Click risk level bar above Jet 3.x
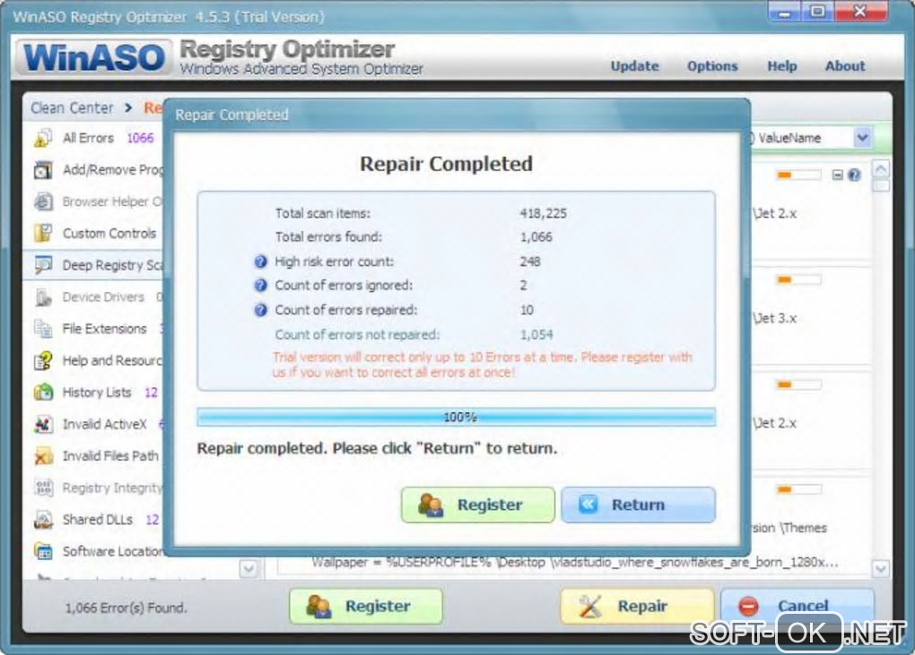Image resolution: width=915 pixels, height=655 pixels. coord(798,280)
